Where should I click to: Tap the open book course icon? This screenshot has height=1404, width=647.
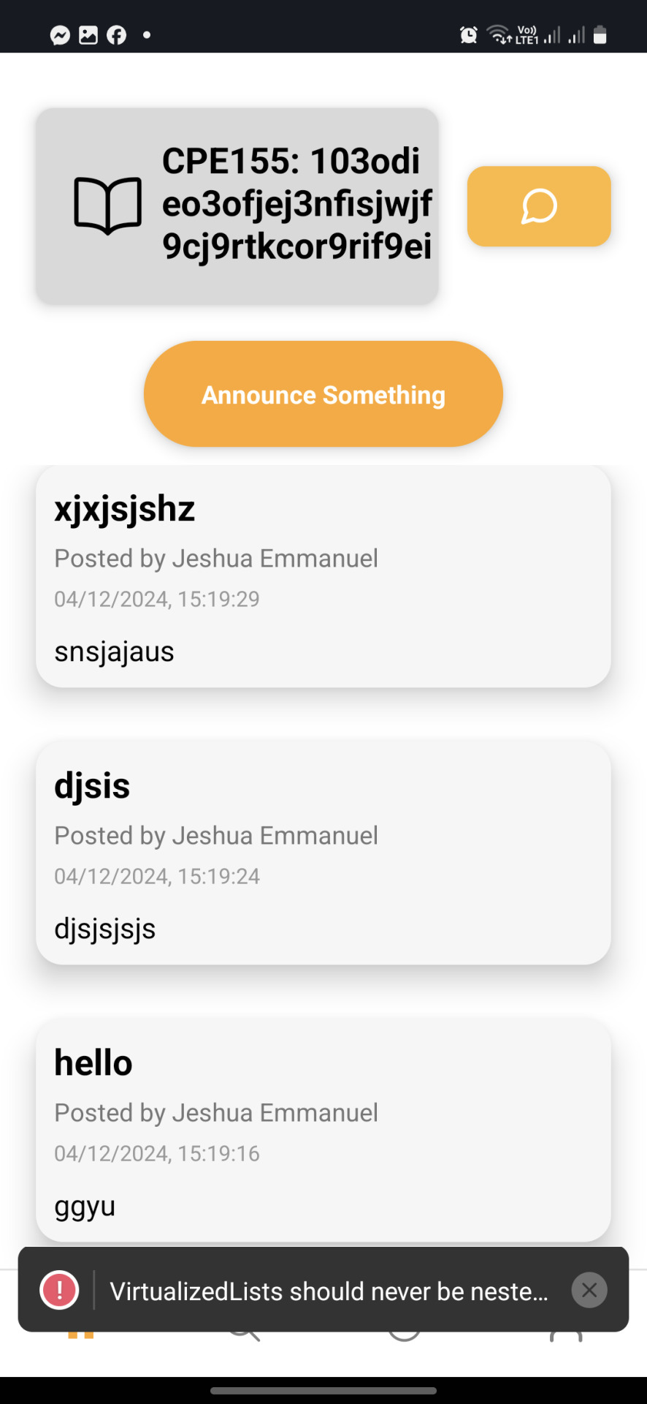click(x=108, y=206)
